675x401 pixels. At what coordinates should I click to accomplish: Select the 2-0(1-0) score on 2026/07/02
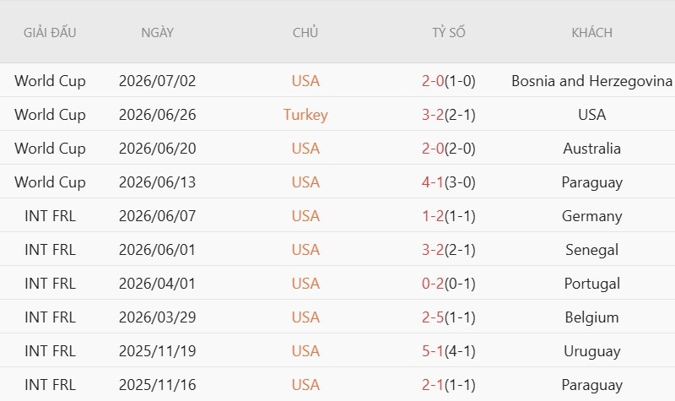[449, 81]
